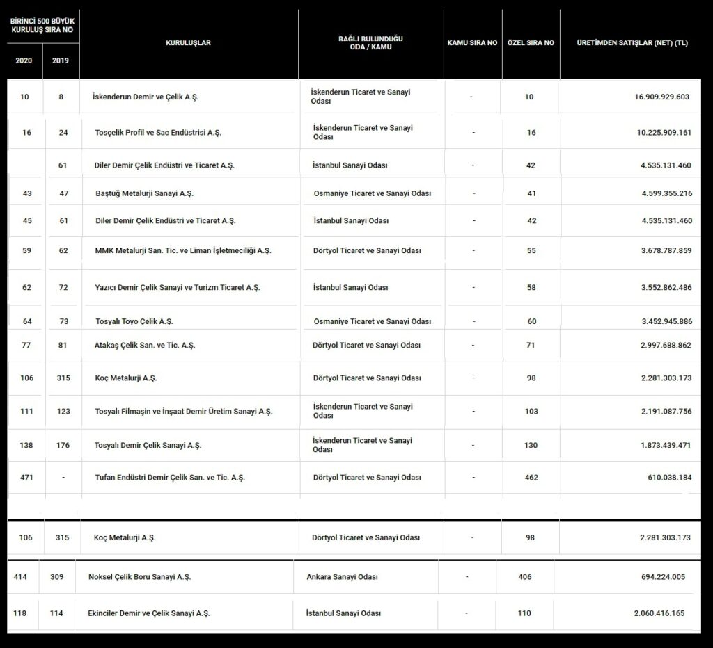
Task: Click the ÜRETİMDEN SATIŞLAR (NET) (TL) header
Action: click(x=632, y=43)
